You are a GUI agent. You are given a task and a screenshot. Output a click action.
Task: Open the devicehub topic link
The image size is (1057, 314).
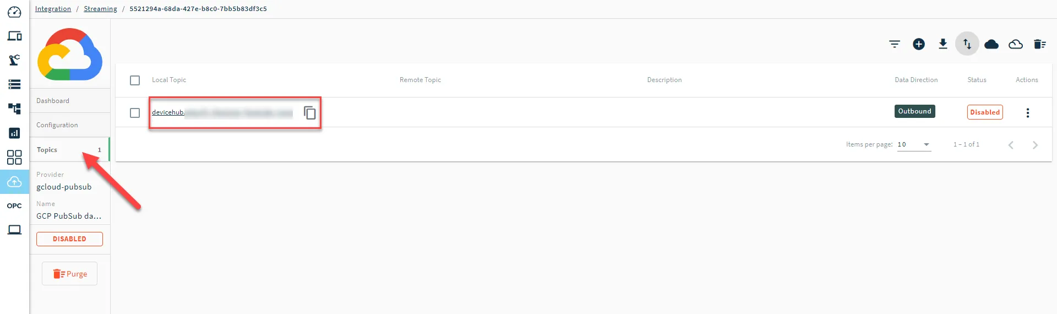[222, 112]
